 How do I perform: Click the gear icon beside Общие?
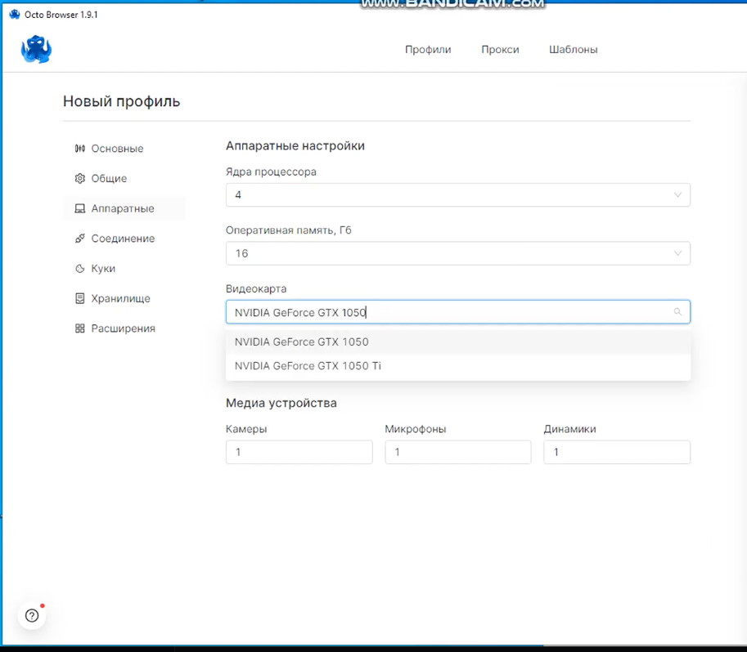point(80,178)
